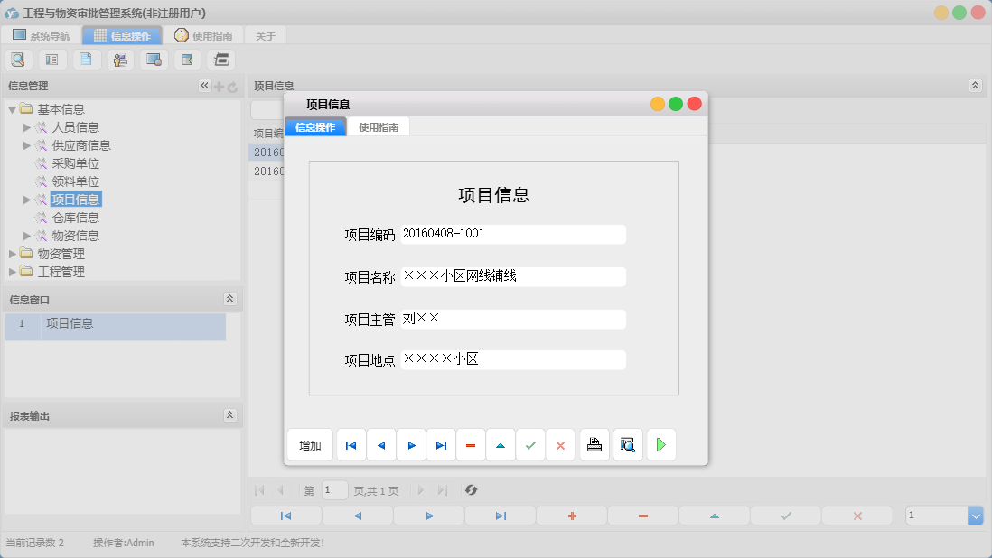The height and width of the screenshot is (558, 992).
Task: Open the personnel management toolbar icon
Action: pos(120,59)
